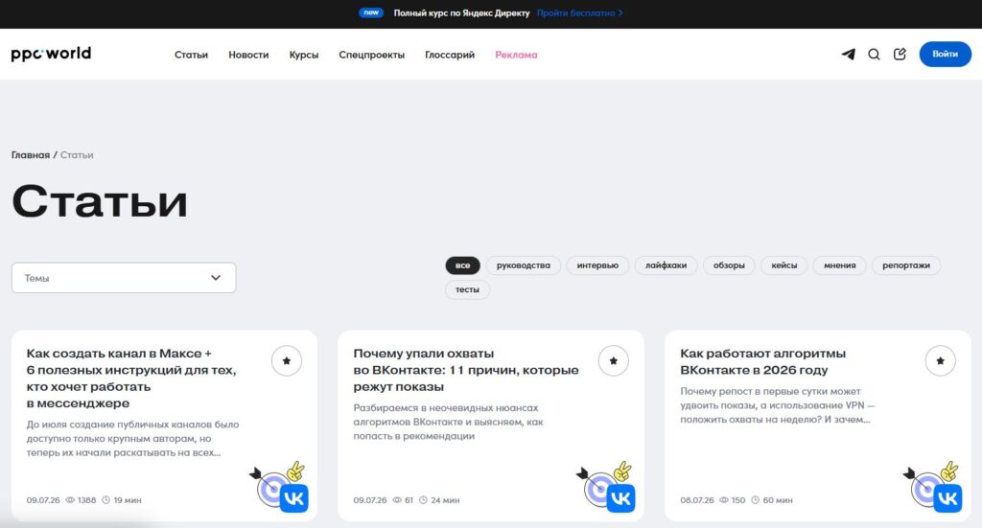This screenshot has width=982, height=528.
Task: Filter articles by 'репортажи'
Action: [906, 265]
